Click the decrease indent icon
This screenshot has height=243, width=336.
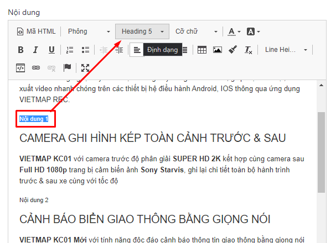click(x=104, y=50)
